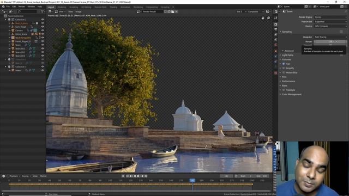Hide Cam_Target with its eye icon
349x196 pixels.
click(x=43, y=27)
